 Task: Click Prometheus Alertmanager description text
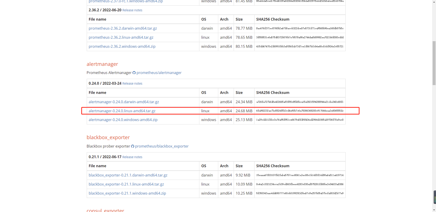[109, 73]
